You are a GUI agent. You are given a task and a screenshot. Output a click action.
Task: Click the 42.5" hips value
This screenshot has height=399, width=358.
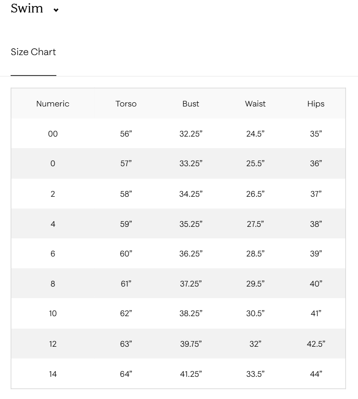click(316, 344)
